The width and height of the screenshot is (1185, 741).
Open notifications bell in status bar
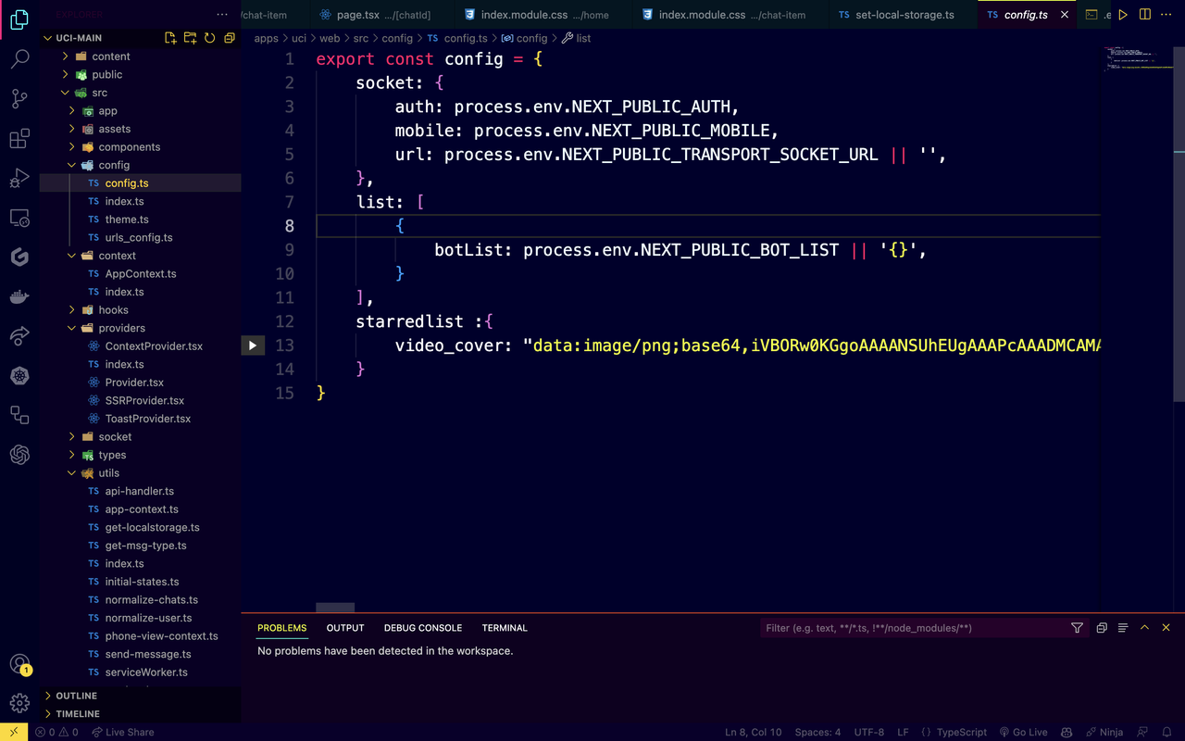coord(1167,732)
